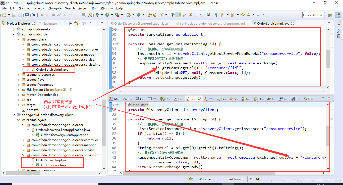Maximize the bottom panel view
Viewport: 343px width, 185px height.
[329, 98]
